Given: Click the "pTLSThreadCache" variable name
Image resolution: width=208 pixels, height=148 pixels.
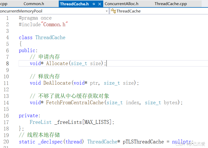Looking at the screenshot, I should 143,142.
